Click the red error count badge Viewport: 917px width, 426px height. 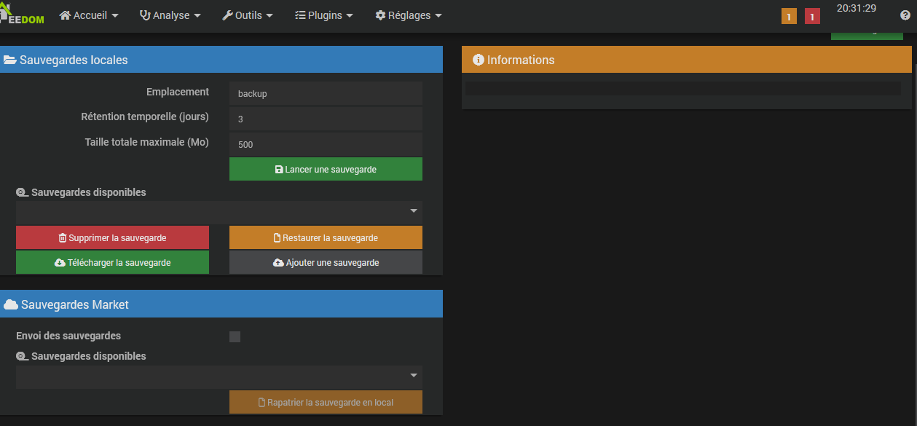pos(812,16)
